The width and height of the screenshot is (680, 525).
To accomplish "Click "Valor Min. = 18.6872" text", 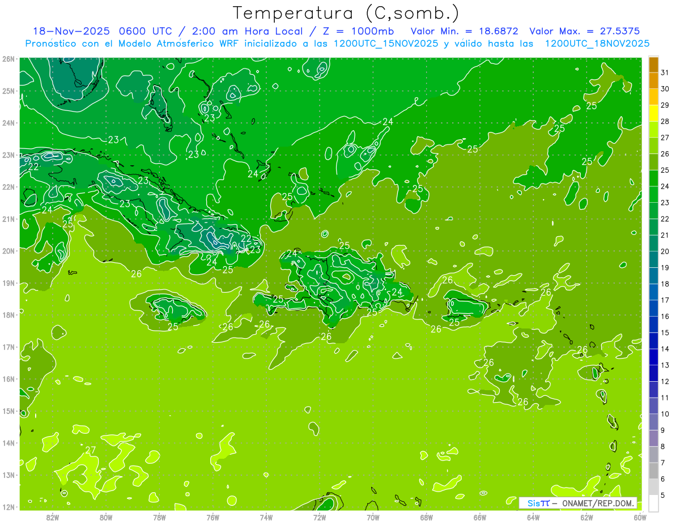I will click(x=465, y=32).
